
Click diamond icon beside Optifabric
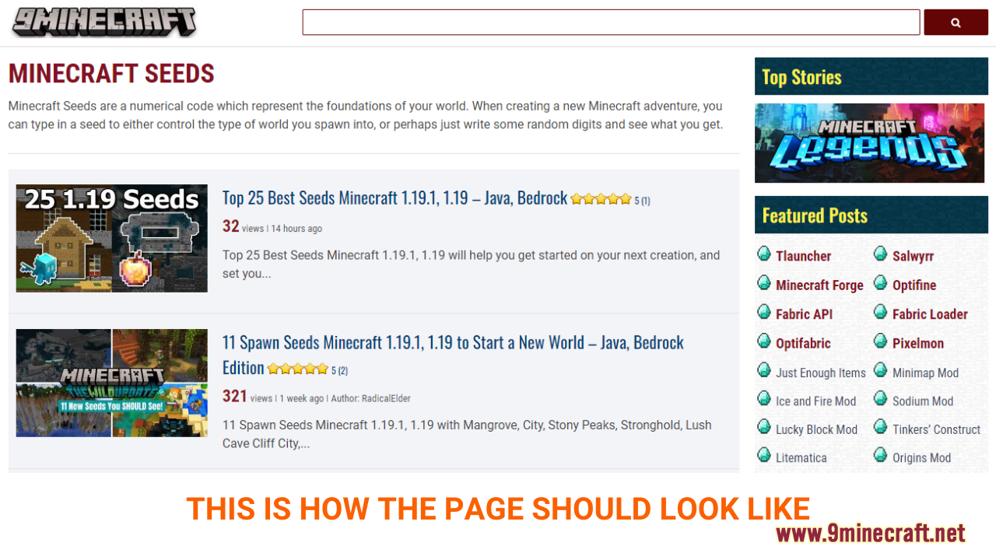764,341
